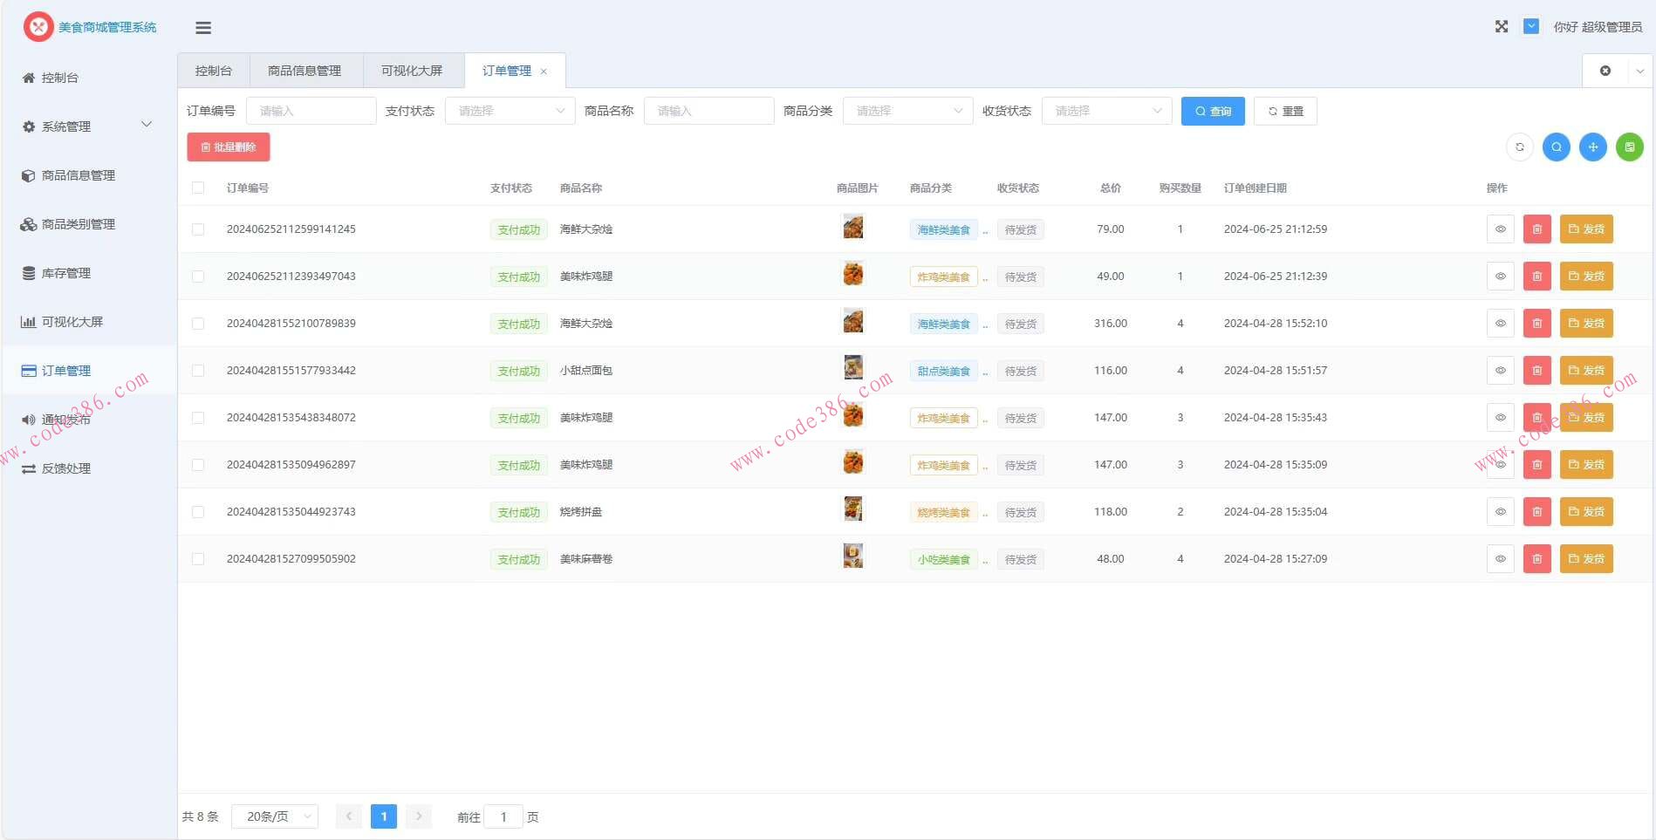Click the green round export icon

click(x=1629, y=147)
